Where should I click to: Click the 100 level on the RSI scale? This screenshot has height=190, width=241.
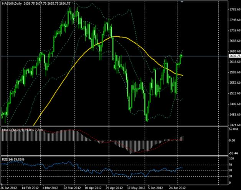click(x=232, y=159)
